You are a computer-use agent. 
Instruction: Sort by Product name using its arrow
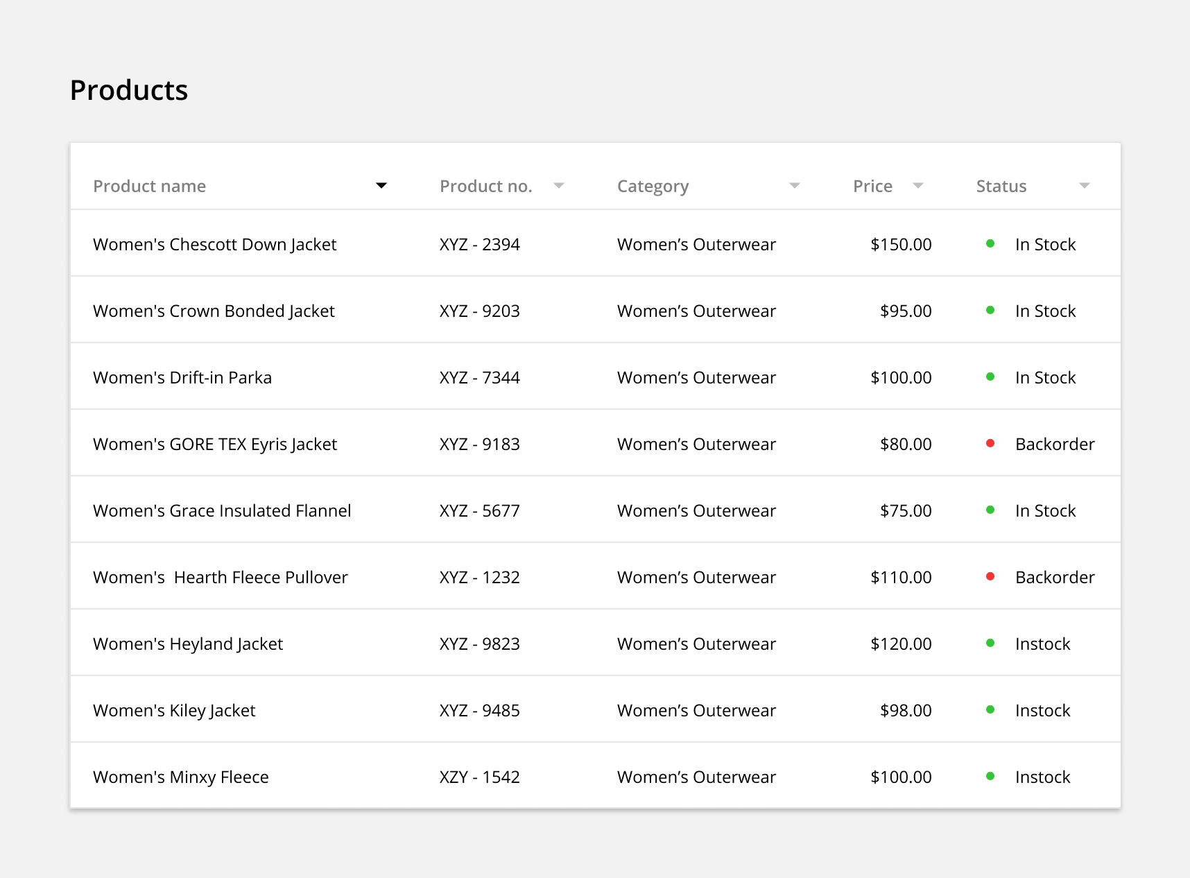coord(381,185)
